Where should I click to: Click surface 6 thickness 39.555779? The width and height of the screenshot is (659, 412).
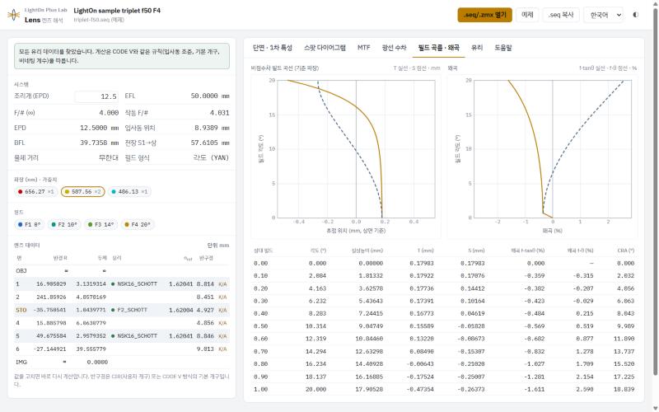pyautogui.click(x=91, y=349)
